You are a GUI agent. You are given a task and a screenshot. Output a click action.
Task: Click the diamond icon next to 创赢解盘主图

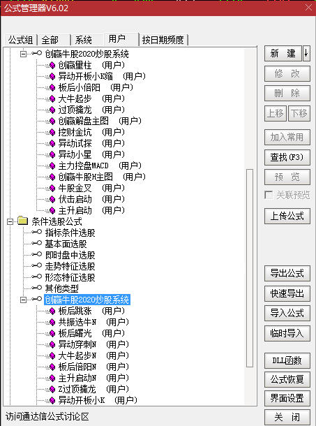click(x=52, y=122)
